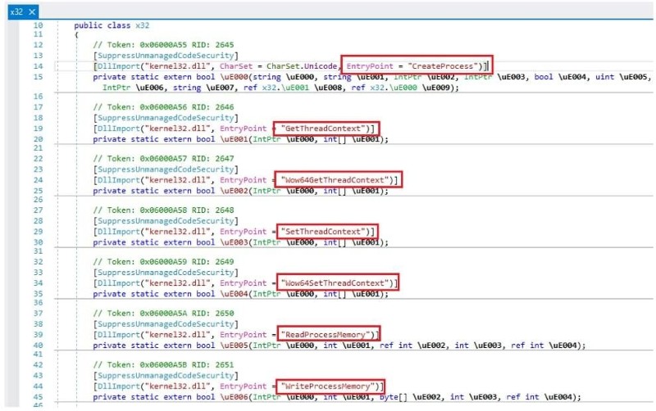Click the comment with RID: 2645
This screenshot has height=411, width=656.
[x=163, y=45]
